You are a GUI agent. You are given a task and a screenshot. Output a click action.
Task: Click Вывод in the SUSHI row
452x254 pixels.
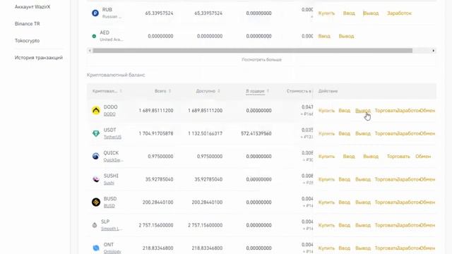363,179
